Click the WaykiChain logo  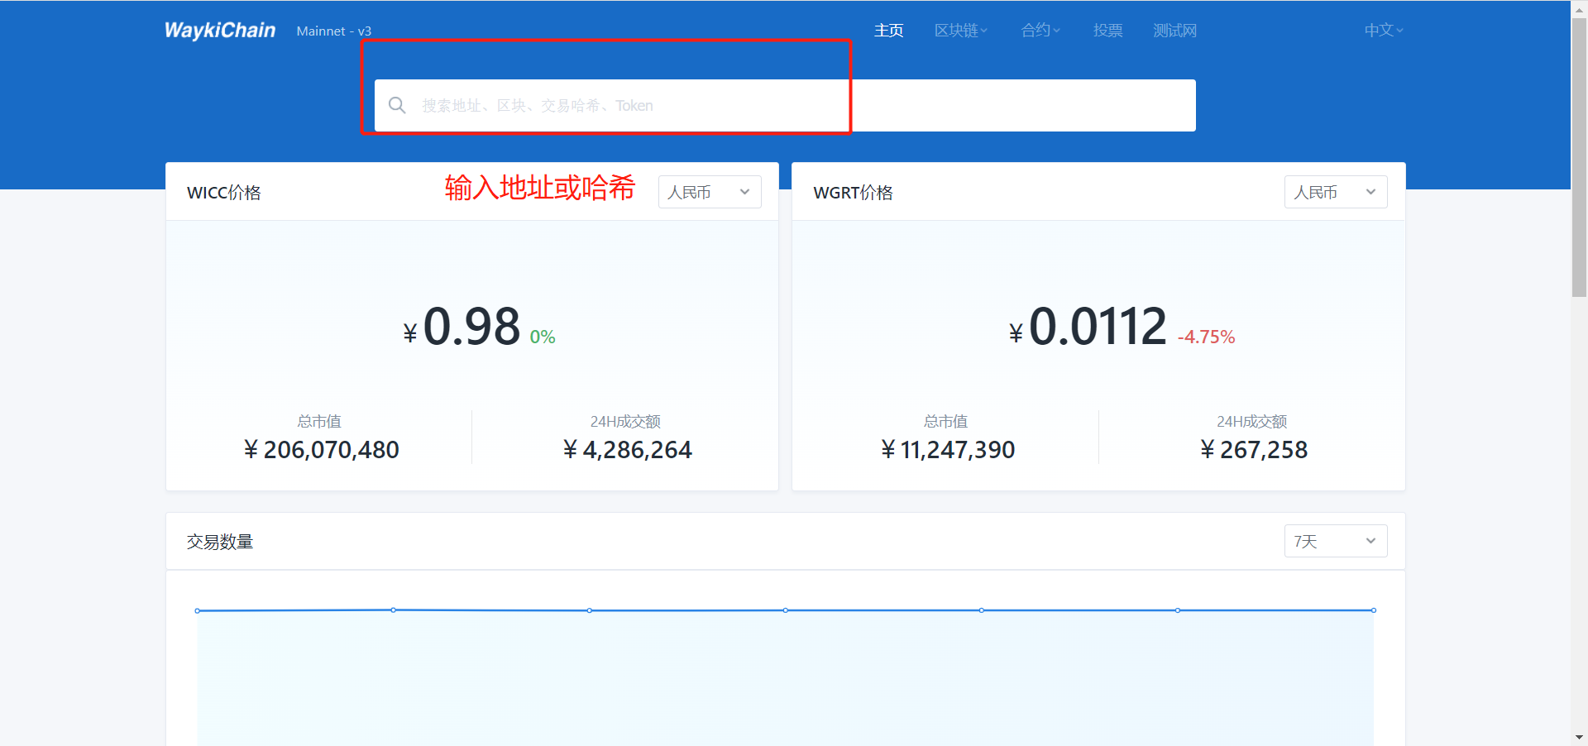218,30
